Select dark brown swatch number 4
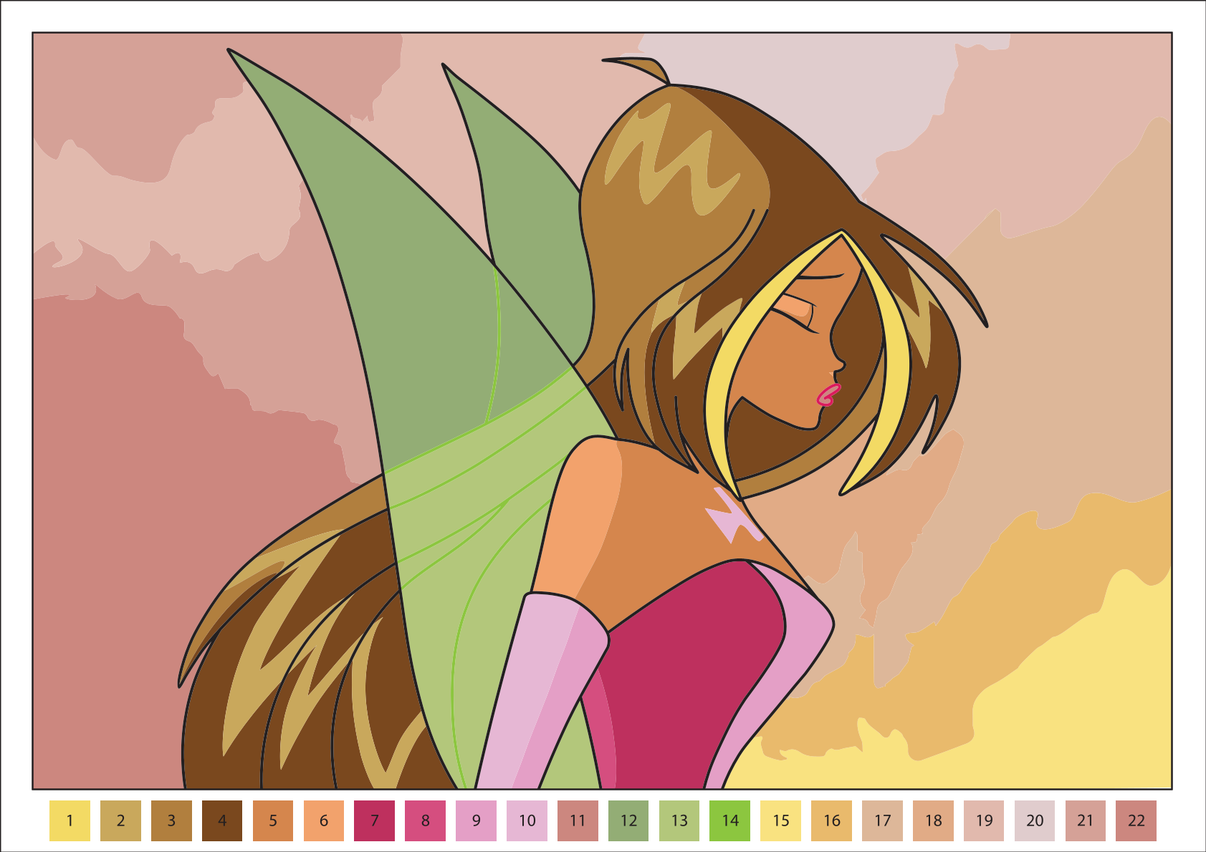The image size is (1206, 852). pos(222,820)
